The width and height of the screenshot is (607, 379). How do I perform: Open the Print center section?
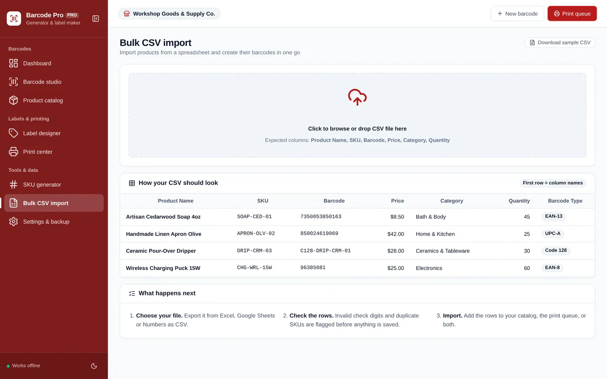(x=54, y=152)
